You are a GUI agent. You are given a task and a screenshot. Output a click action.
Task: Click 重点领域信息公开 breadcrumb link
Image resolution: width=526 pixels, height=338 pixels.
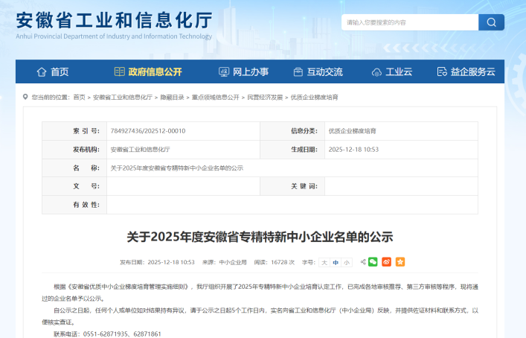pos(215,98)
